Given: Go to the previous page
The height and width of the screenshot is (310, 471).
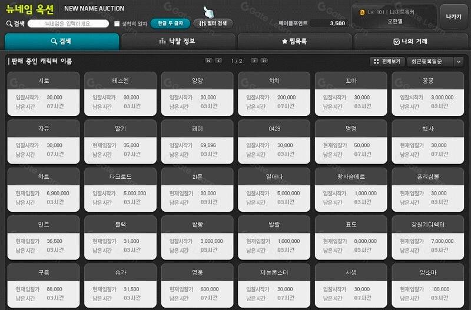Looking at the screenshot, I should [218, 61].
